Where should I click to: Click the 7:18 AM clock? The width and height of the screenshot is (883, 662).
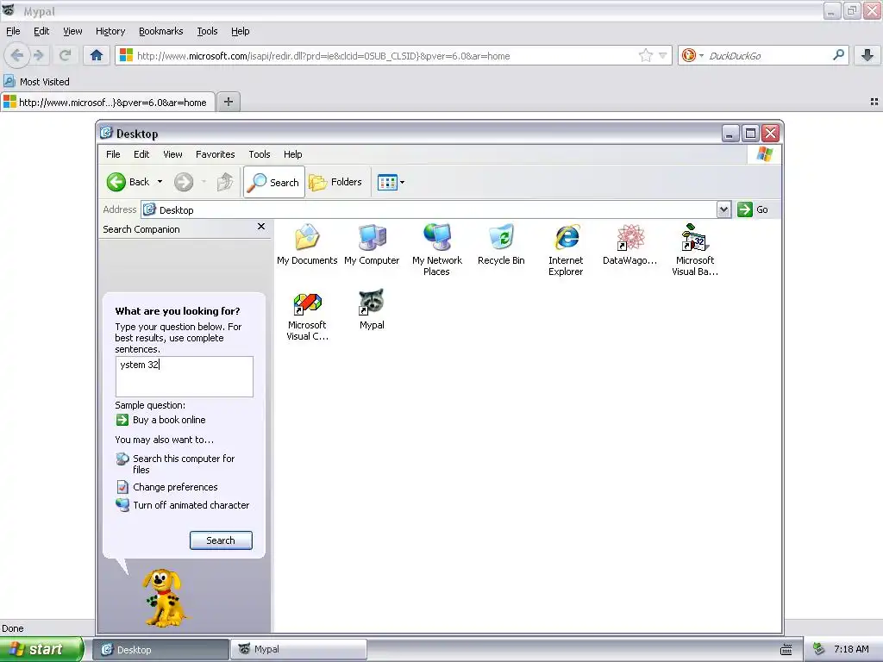tap(851, 649)
